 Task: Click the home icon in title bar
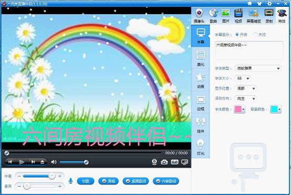tap(250, 3)
